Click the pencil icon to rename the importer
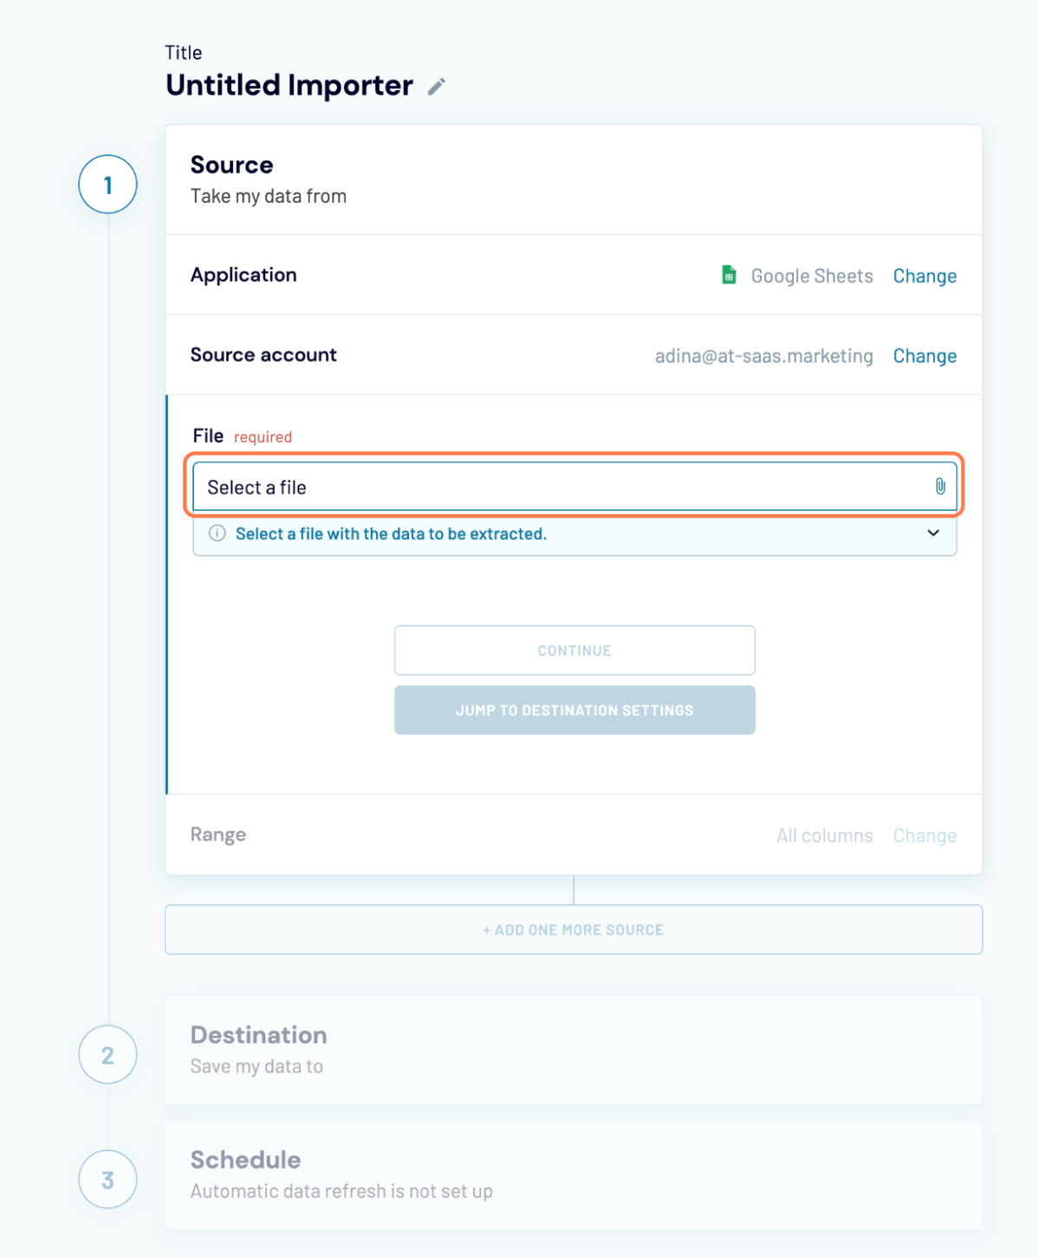 pyautogui.click(x=437, y=85)
